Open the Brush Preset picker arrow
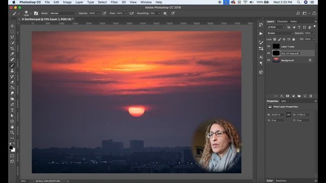 (31, 14)
